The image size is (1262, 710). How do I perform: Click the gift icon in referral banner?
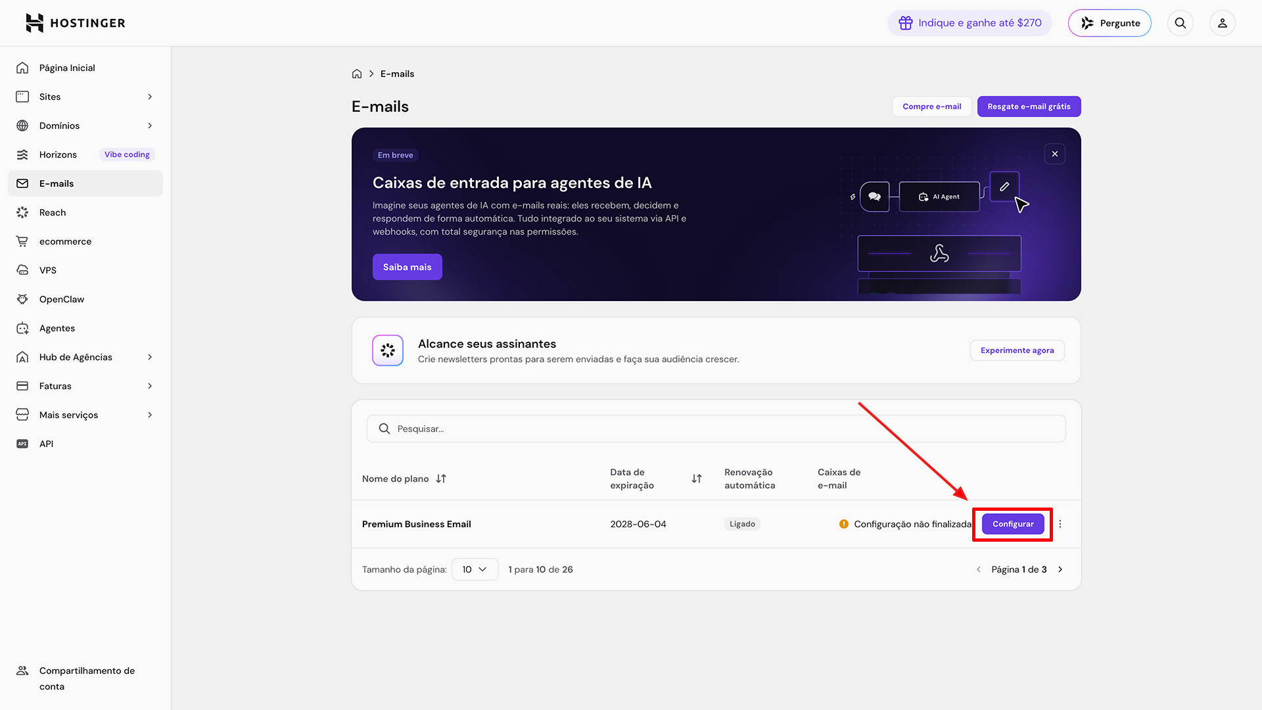coord(906,23)
